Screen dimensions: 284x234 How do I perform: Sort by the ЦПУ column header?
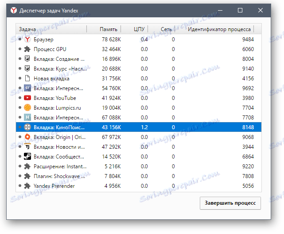[x=134, y=29]
